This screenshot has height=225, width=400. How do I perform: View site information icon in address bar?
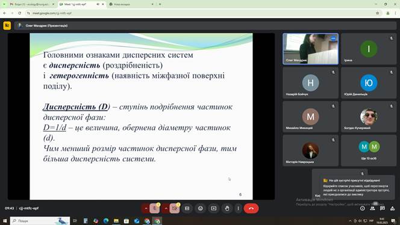click(x=28, y=13)
